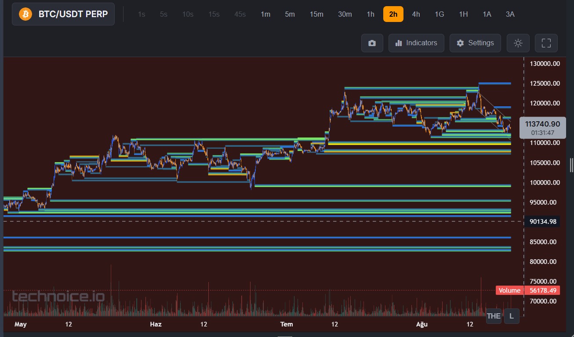Switch to the 30m timeframe
This screenshot has height=337, width=574.
pos(345,14)
